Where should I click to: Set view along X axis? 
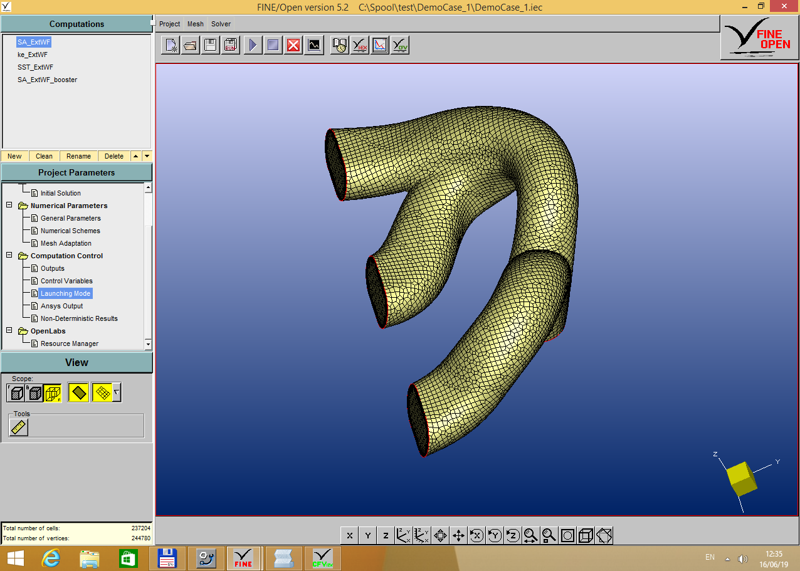(350, 535)
